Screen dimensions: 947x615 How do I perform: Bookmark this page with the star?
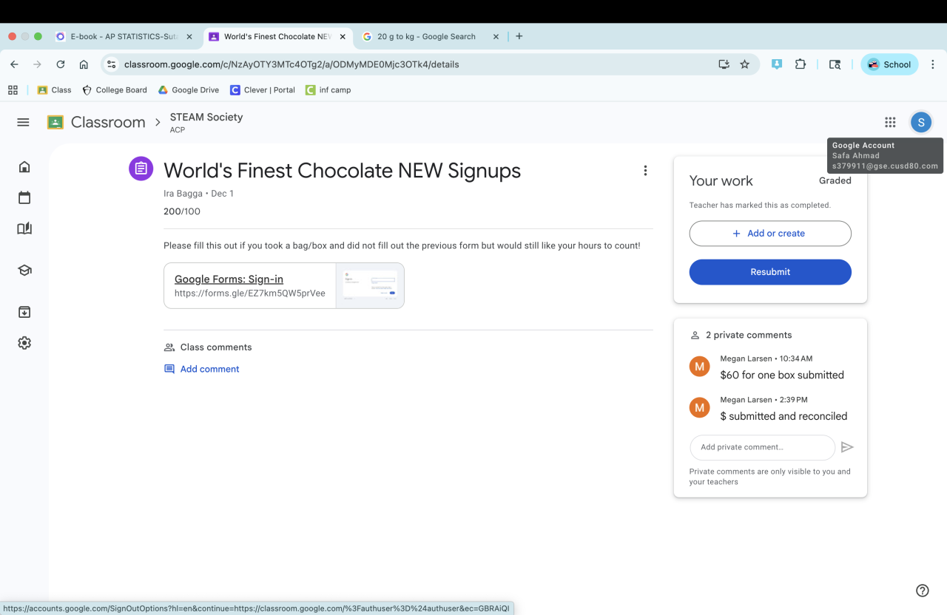coord(745,64)
